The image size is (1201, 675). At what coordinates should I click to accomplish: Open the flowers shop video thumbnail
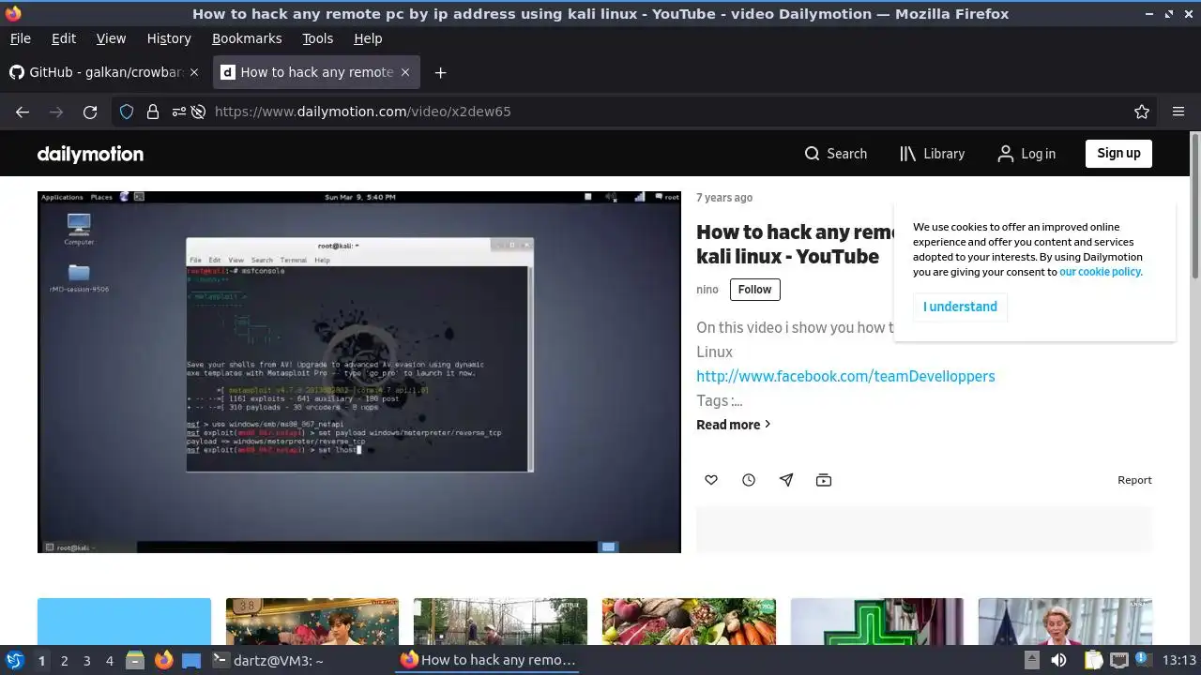click(x=312, y=621)
